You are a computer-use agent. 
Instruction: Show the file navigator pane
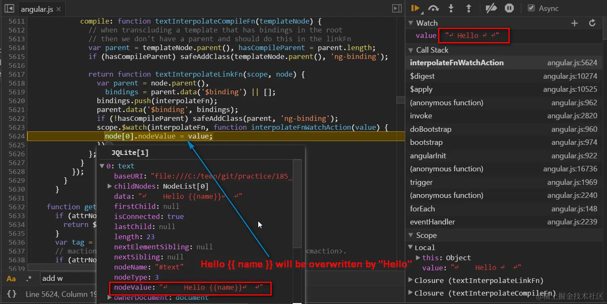[9, 8]
